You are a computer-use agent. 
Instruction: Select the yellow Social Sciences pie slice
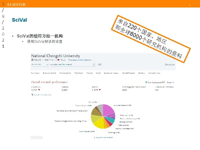click(99, 124)
